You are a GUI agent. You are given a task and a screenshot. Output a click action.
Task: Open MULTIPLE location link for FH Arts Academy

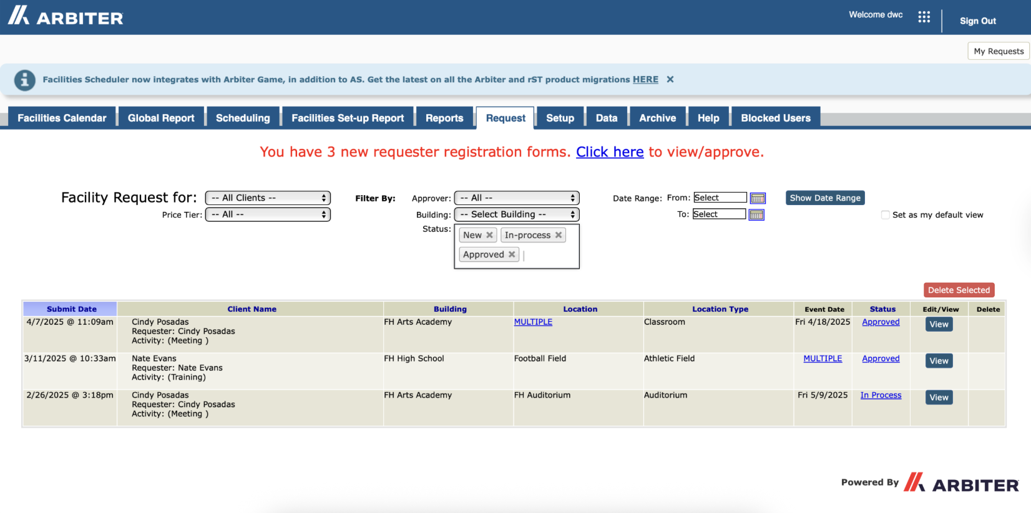point(533,322)
